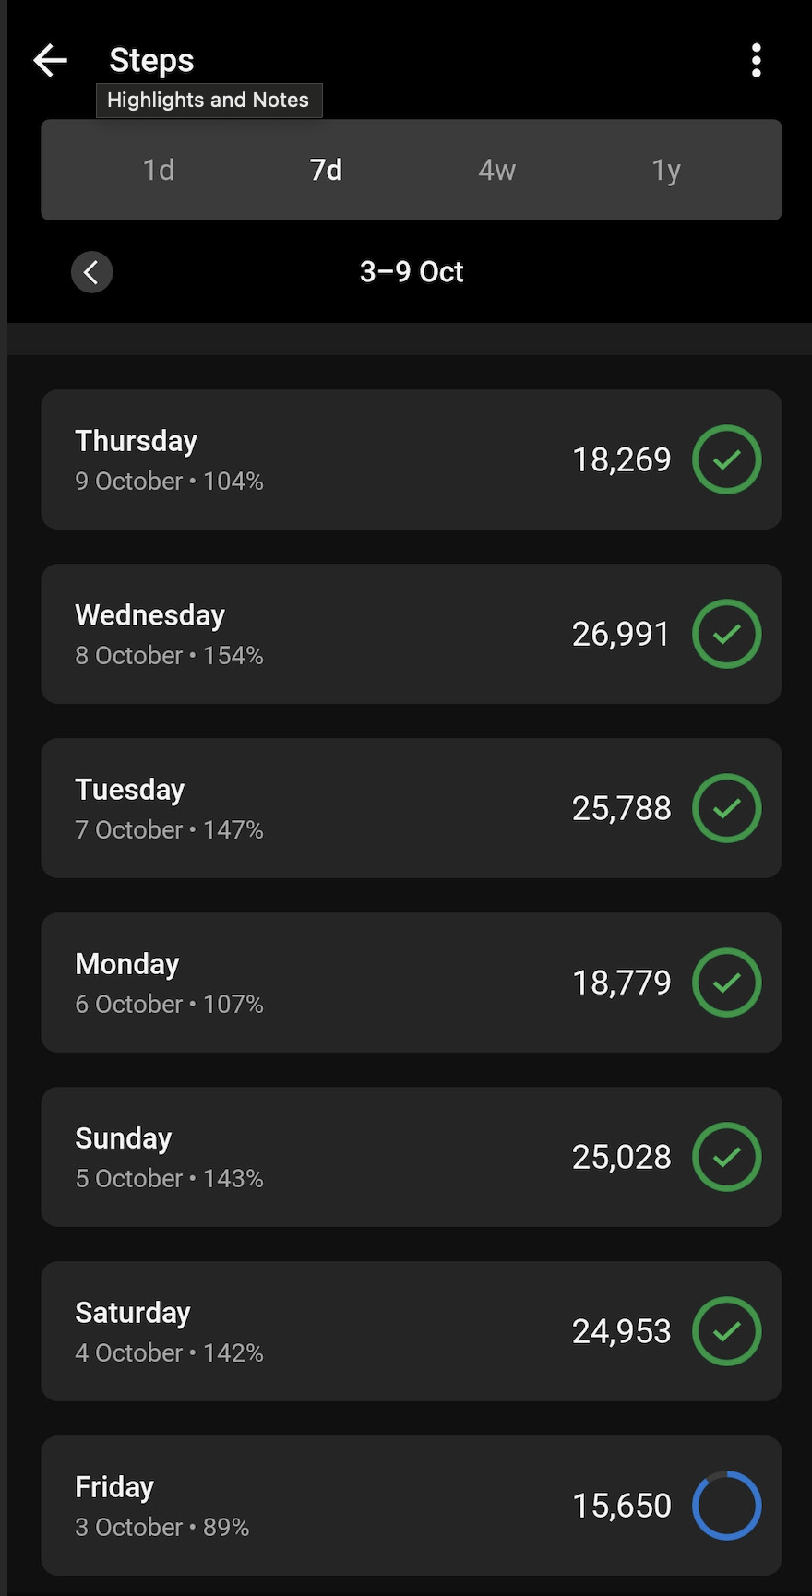Tap the back arrow beside Steps

(51, 61)
